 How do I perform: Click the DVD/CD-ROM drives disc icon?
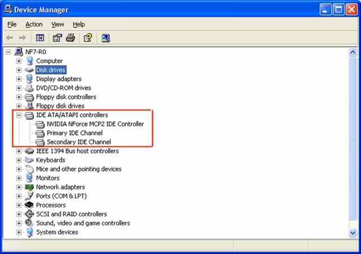tap(29, 88)
